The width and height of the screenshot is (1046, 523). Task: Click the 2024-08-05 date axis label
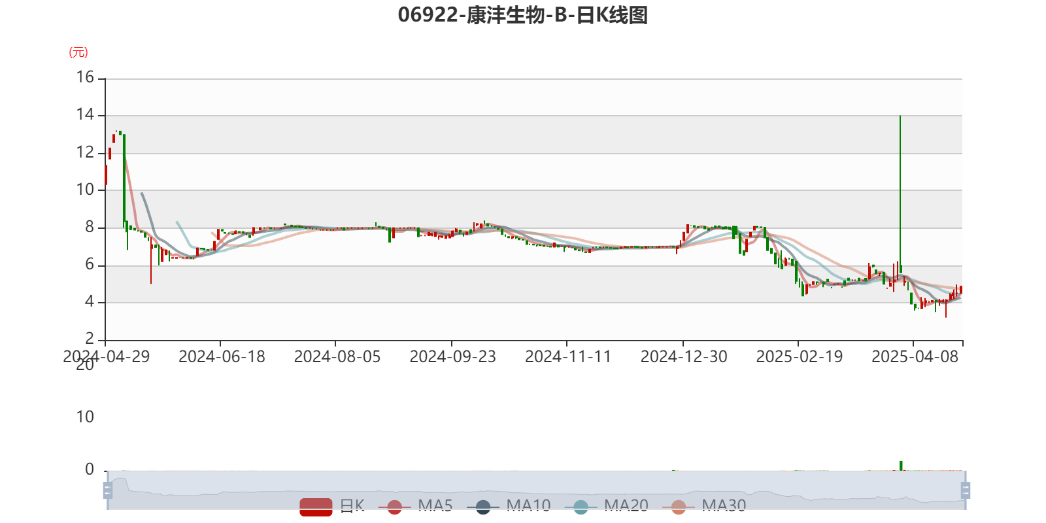click(337, 356)
